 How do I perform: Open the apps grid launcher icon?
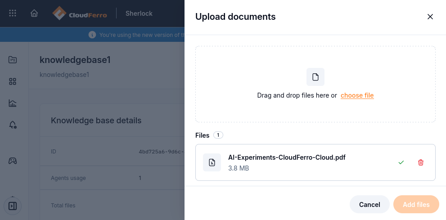(x=13, y=13)
